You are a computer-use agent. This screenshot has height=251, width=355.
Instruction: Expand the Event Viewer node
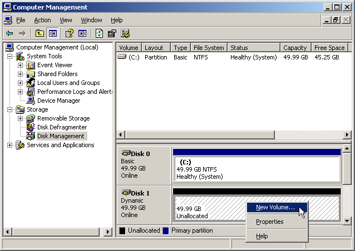coord(21,65)
